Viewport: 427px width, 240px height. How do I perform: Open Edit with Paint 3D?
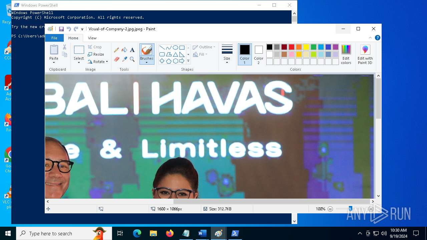point(365,54)
